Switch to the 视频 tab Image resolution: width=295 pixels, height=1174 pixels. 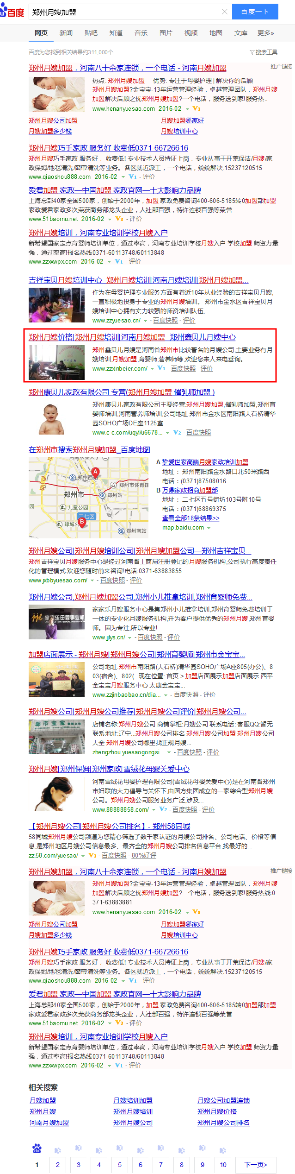[x=191, y=33]
